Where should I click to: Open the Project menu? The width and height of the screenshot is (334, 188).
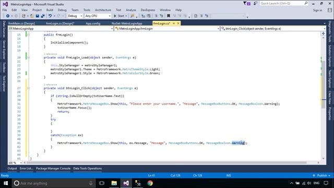click(x=37, y=10)
